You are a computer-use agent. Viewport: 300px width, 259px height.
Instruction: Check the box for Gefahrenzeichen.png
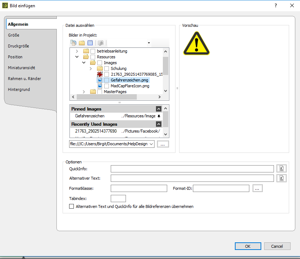[x=107, y=80]
